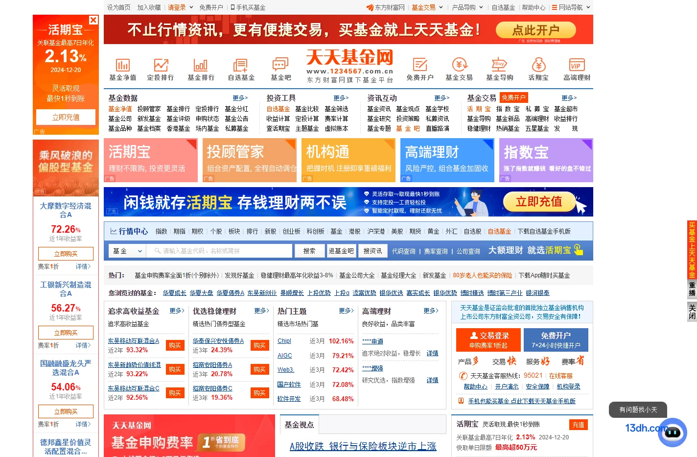Open the 科创板 market tab
This screenshot has width=697, height=457.
316,231
